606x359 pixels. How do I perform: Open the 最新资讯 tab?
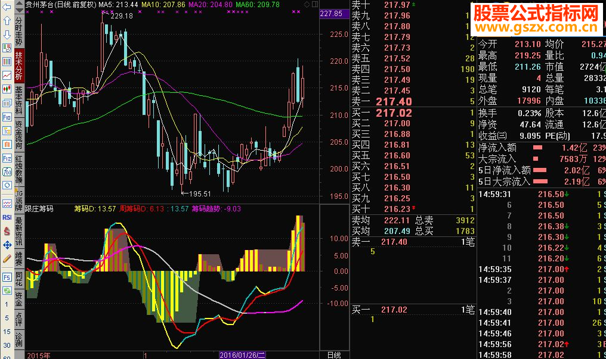pos(19,232)
